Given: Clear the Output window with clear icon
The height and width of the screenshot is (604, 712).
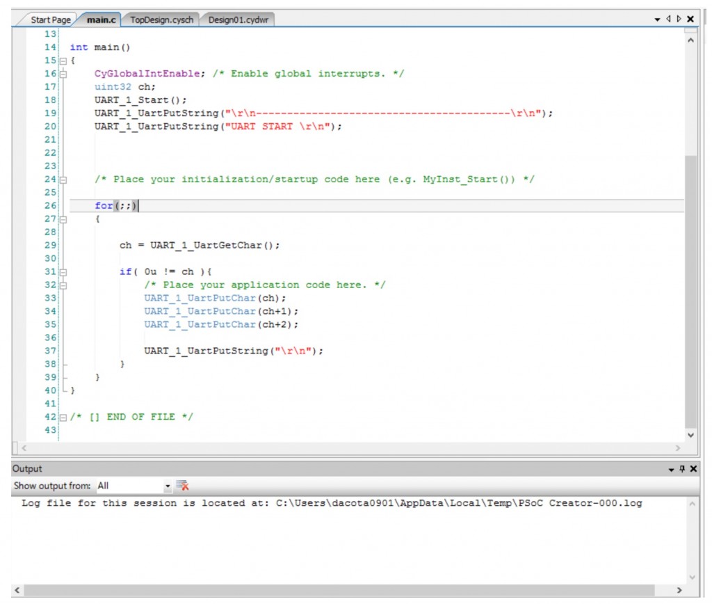Looking at the screenshot, I should (183, 486).
